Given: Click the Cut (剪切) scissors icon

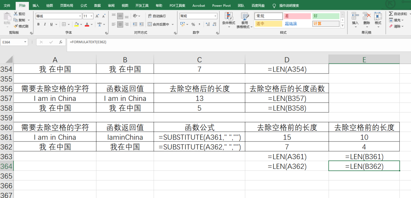Looking at the screenshot, I should pyautogui.click(x=16, y=14).
